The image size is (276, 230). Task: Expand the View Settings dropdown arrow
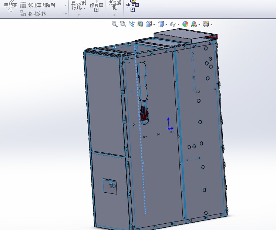pos(211,24)
